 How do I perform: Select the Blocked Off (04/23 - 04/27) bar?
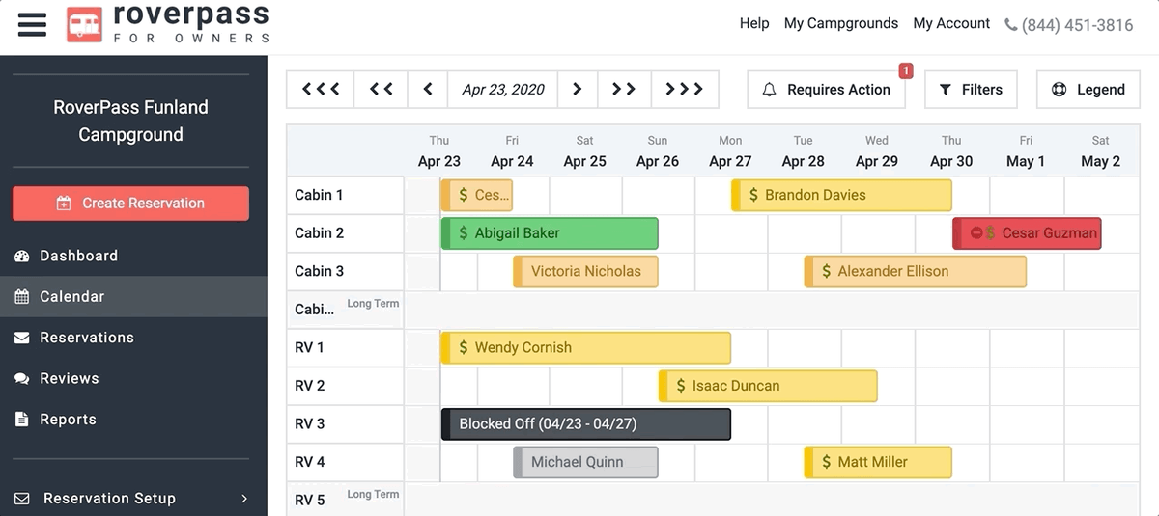point(585,424)
